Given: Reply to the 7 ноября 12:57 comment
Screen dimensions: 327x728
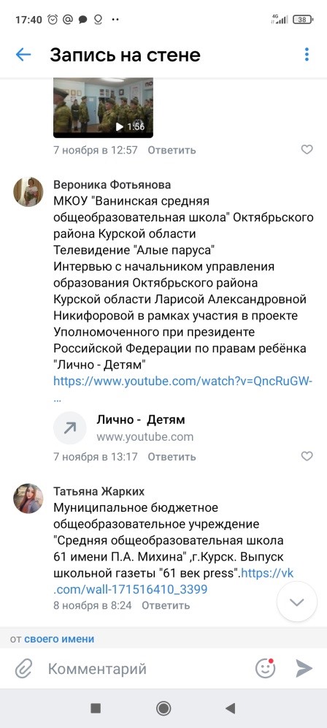Looking at the screenshot, I should (172, 150).
